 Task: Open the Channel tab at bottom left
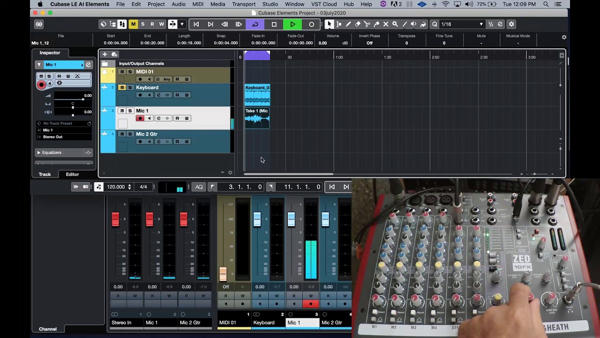pyautogui.click(x=48, y=329)
